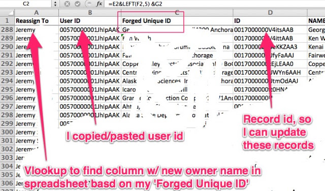Click the ID cell ending JtmOdAAJ in row 294

270,81
